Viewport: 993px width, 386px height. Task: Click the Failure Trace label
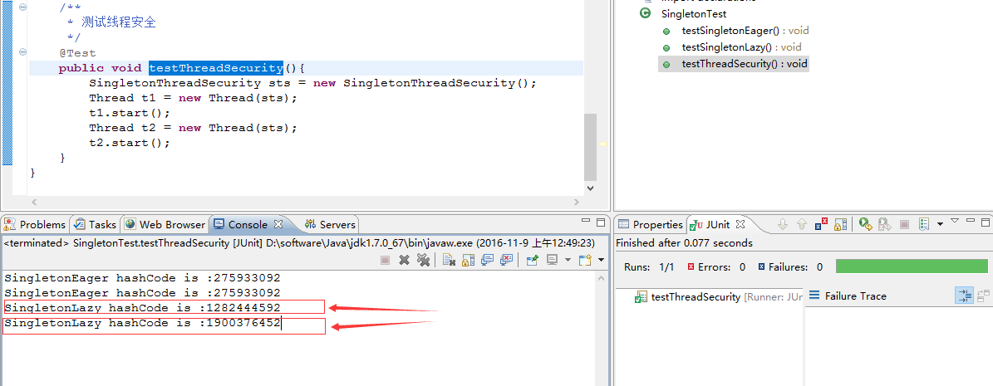coord(855,296)
